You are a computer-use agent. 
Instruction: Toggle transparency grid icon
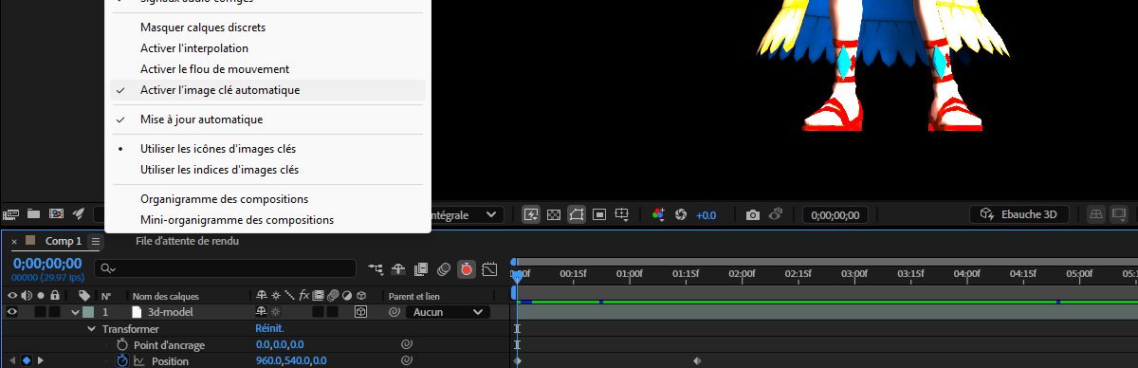click(554, 214)
